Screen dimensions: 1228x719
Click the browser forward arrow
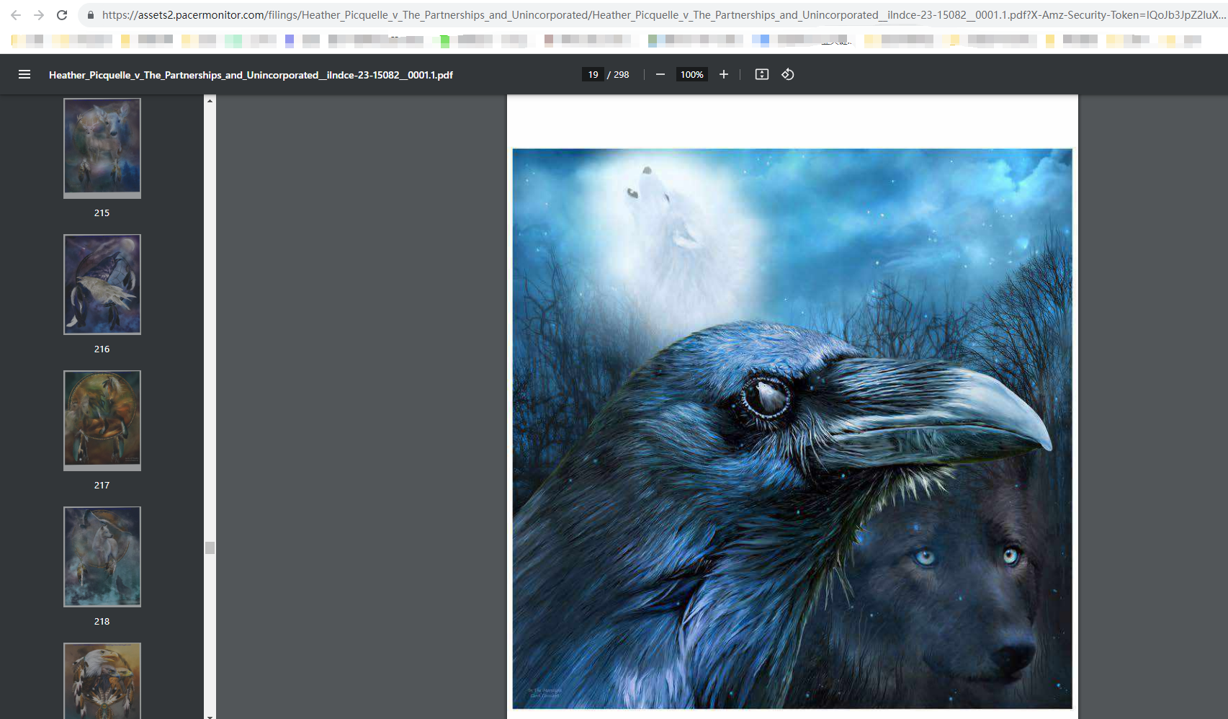(x=39, y=15)
